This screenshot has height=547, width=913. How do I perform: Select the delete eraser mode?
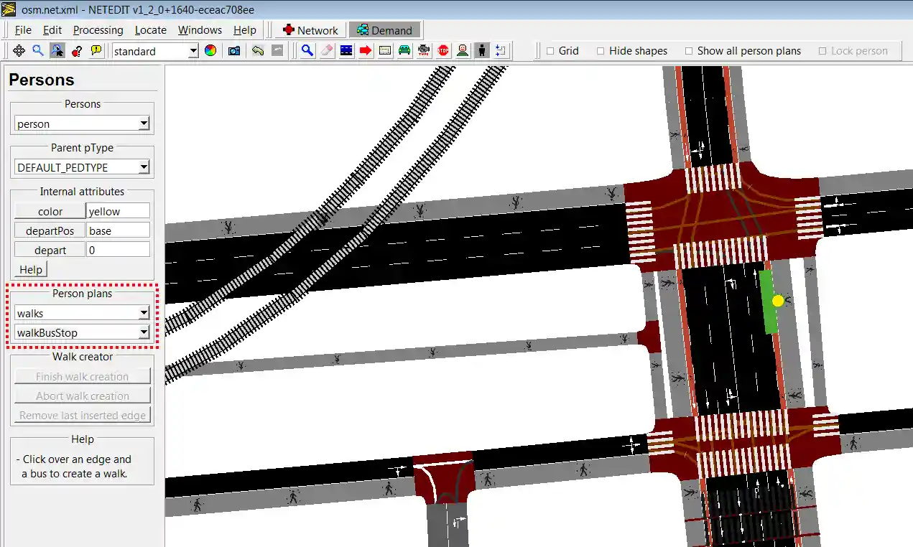coord(327,51)
